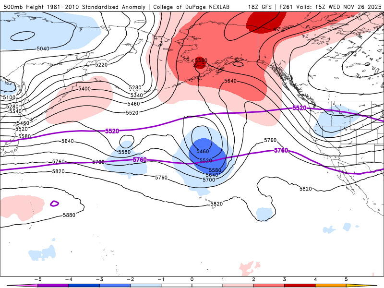Click the purple 5760 label over the central Pacific

(x=140, y=160)
